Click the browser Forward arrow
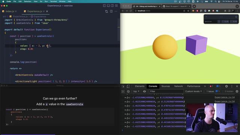 click(127, 11)
